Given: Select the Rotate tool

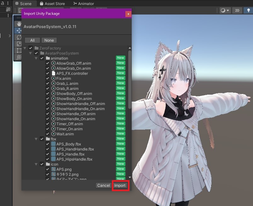Looking at the screenshot, I should (19, 37).
